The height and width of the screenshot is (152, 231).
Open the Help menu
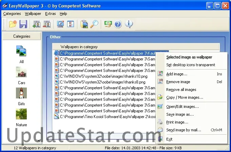click(x=63, y=14)
